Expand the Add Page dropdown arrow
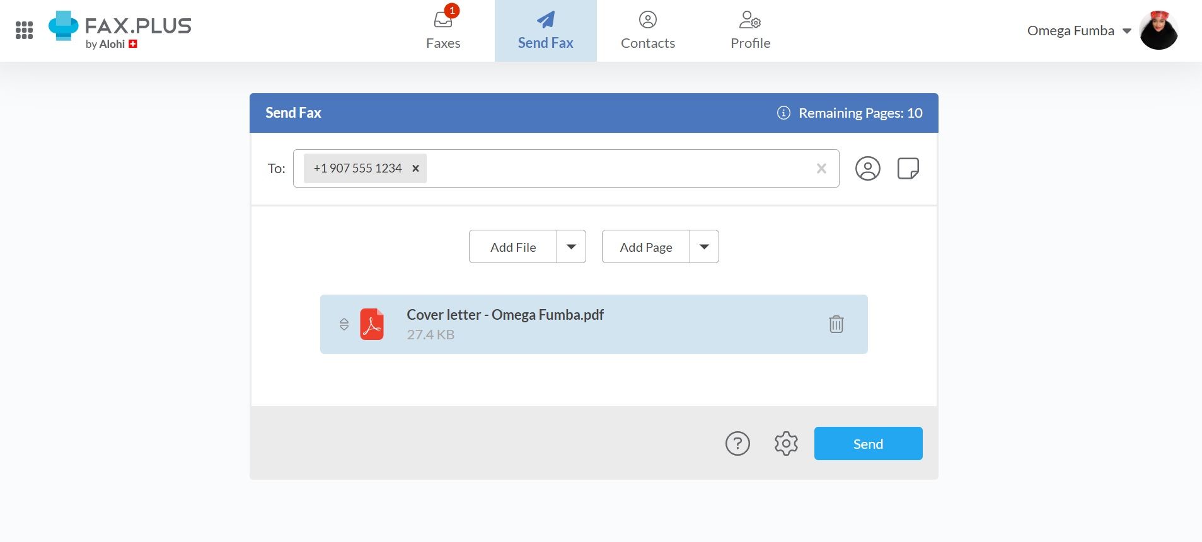The image size is (1202, 542). coord(704,247)
